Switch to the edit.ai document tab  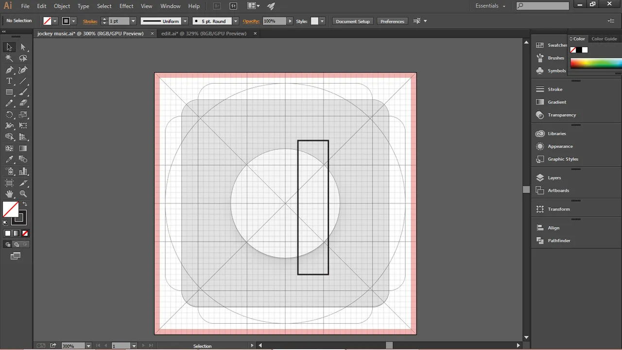tap(204, 34)
